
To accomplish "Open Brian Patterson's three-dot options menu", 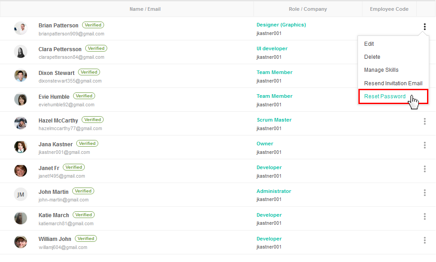I will (x=425, y=27).
